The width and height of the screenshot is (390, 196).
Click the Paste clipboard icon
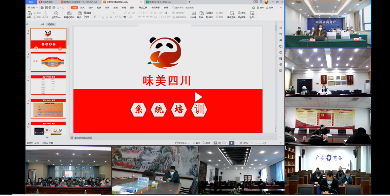click(29, 13)
